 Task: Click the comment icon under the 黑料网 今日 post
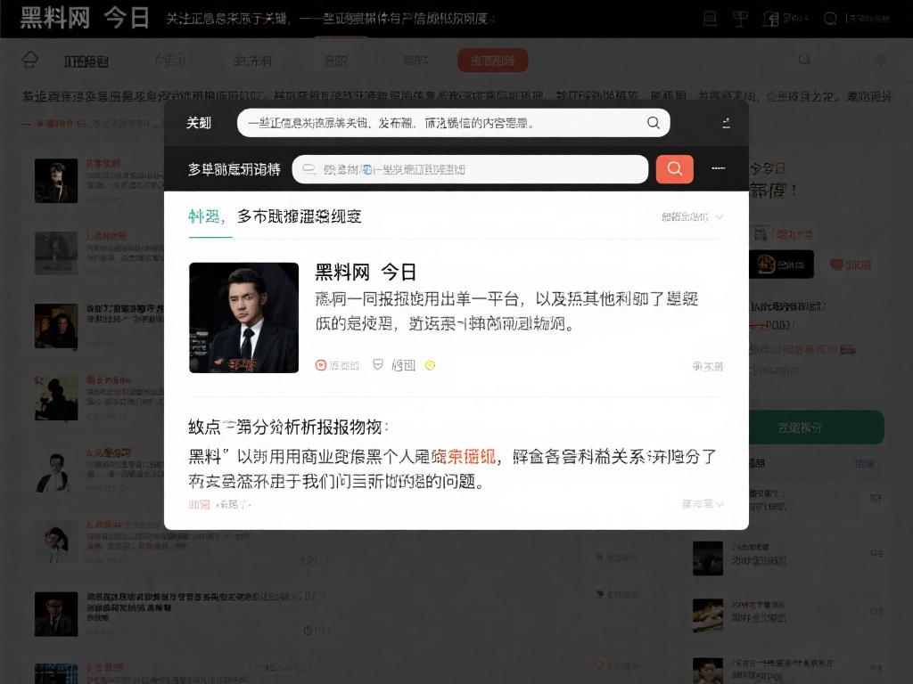[378, 364]
